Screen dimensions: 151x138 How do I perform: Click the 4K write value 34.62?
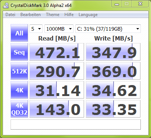(113, 90)
